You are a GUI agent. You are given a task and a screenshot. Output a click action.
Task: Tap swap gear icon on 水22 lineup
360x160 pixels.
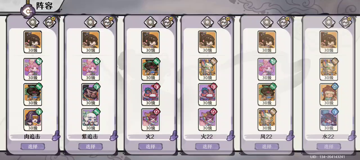point(345,22)
